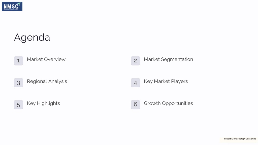
Task: Click the green arrow in the NMSC logo
Action: pyautogui.click(x=19, y=4)
